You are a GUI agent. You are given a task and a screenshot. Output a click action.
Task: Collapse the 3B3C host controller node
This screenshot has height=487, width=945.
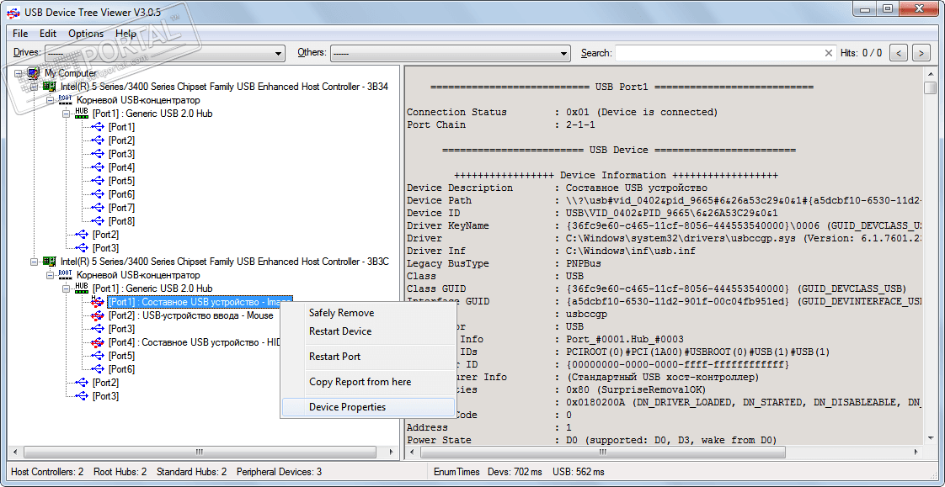tap(34, 262)
